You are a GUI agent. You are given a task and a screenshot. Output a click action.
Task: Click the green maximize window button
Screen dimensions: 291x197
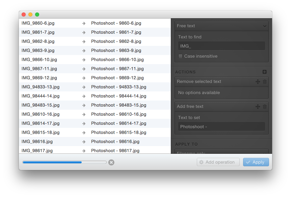pos(37,15)
